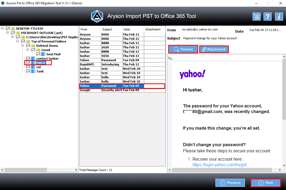Click the Aryson app icon in title bar
Viewport: 286px width, 190px height.
click(3, 3)
